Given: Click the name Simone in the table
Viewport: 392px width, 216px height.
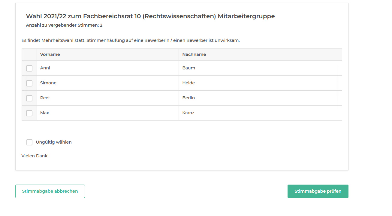Looking at the screenshot, I should coord(48,83).
